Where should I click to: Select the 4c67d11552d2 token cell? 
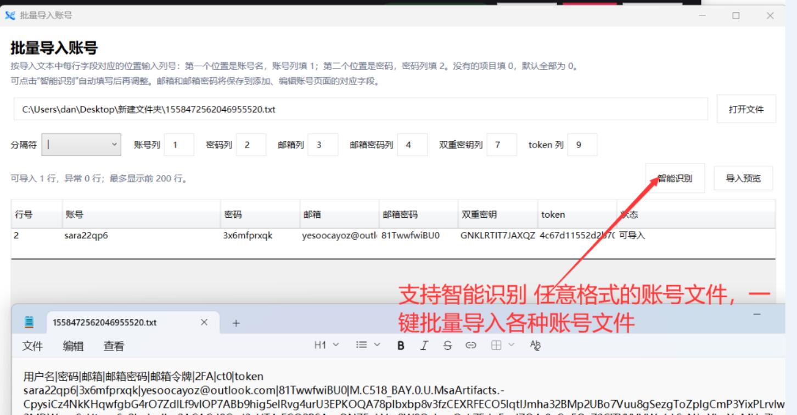click(576, 236)
